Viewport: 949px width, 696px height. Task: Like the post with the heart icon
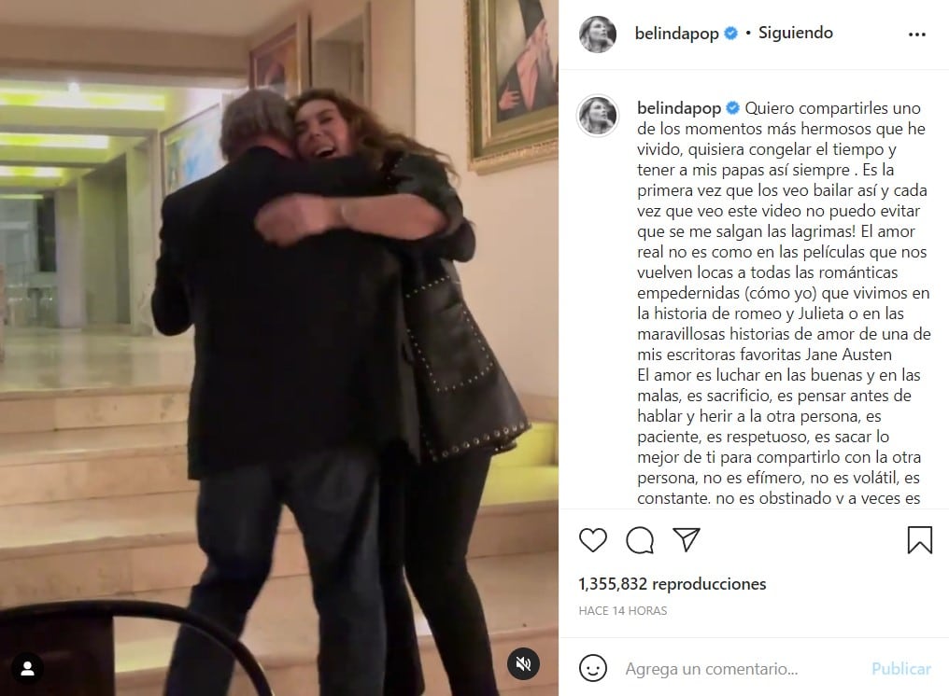point(592,539)
